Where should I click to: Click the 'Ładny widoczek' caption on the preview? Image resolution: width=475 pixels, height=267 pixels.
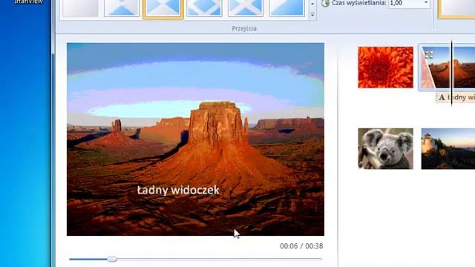(178, 190)
